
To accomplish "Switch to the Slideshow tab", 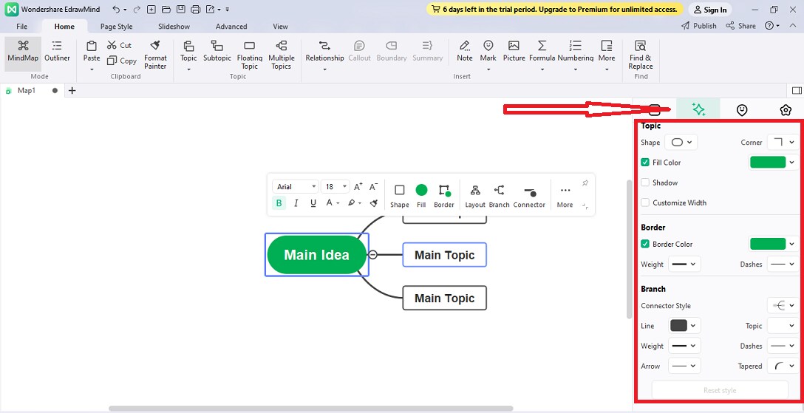I will click(x=174, y=26).
